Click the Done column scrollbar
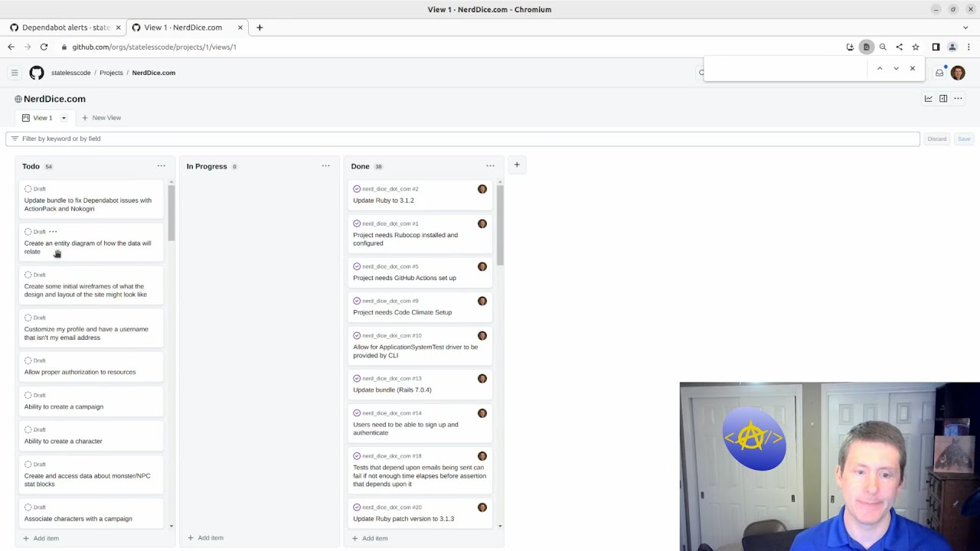The width and height of the screenshot is (980, 551). [x=500, y=226]
